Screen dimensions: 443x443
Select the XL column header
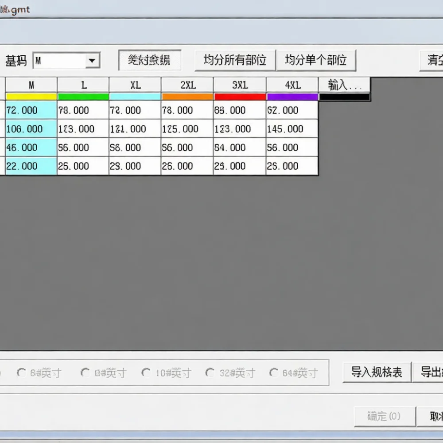(135, 85)
